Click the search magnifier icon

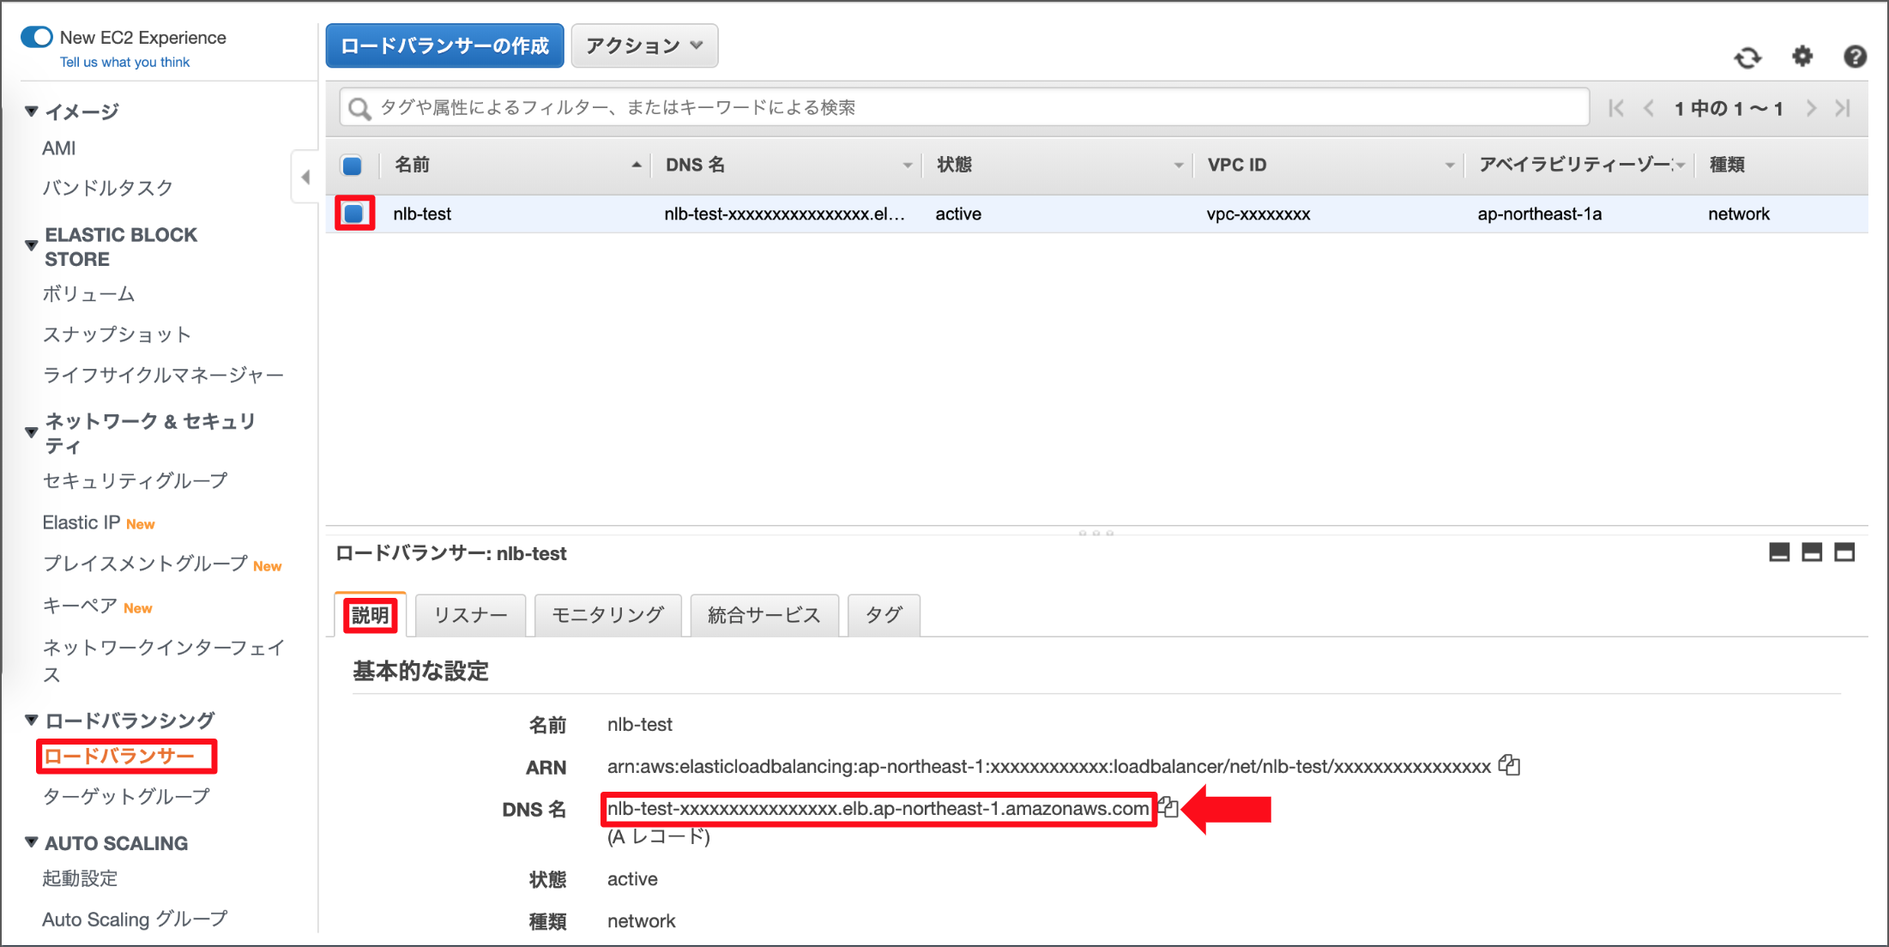[x=359, y=108]
